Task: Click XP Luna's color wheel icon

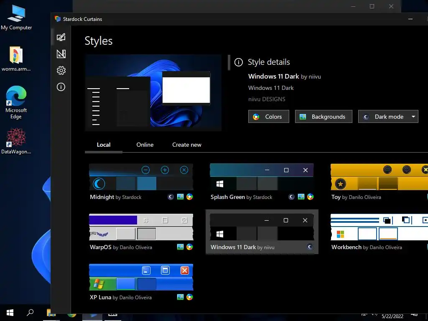Action: point(189,297)
